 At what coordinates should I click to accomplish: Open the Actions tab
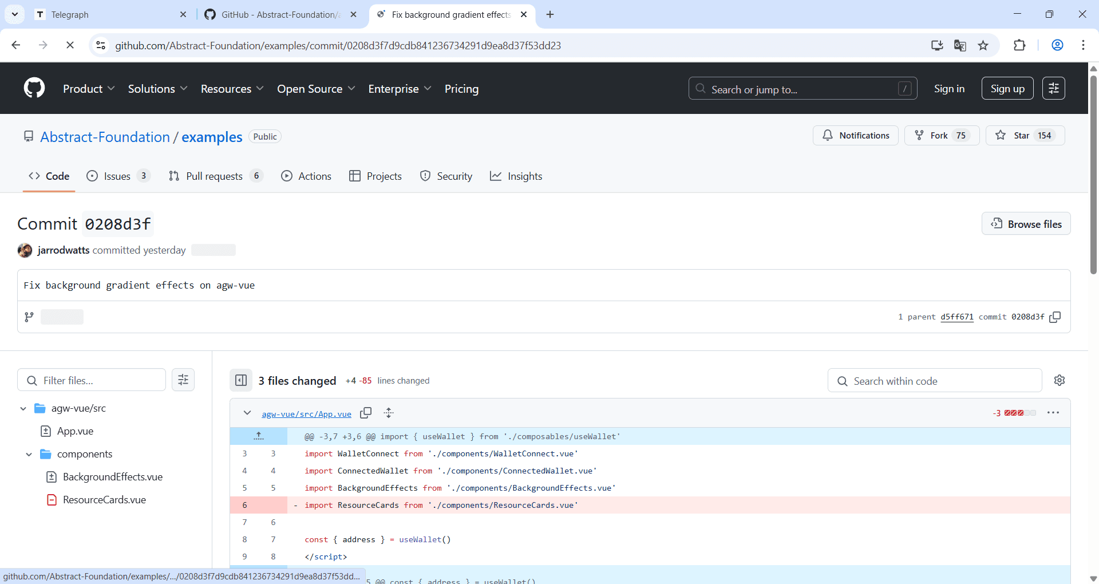(306, 176)
